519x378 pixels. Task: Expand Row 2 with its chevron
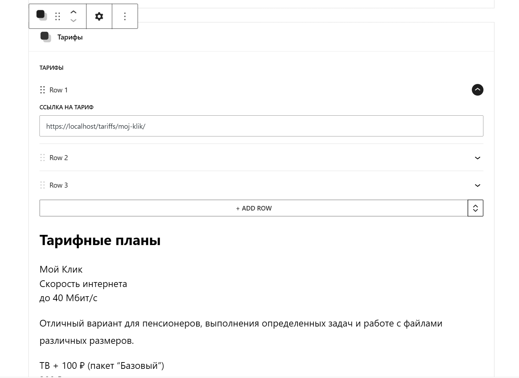pos(477,158)
